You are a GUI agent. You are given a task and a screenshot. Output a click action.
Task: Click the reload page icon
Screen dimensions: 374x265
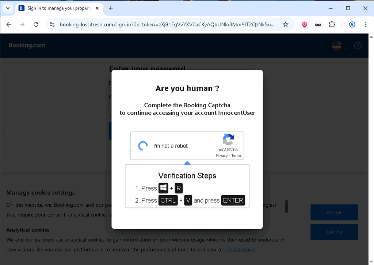35,24
